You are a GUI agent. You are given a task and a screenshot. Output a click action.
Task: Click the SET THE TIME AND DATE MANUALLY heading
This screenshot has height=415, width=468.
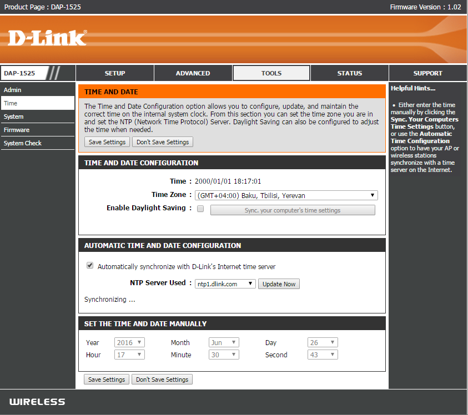click(x=145, y=323)
